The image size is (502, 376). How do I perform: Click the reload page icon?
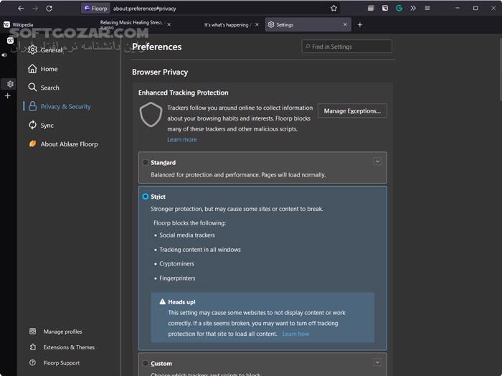(49, 9)
